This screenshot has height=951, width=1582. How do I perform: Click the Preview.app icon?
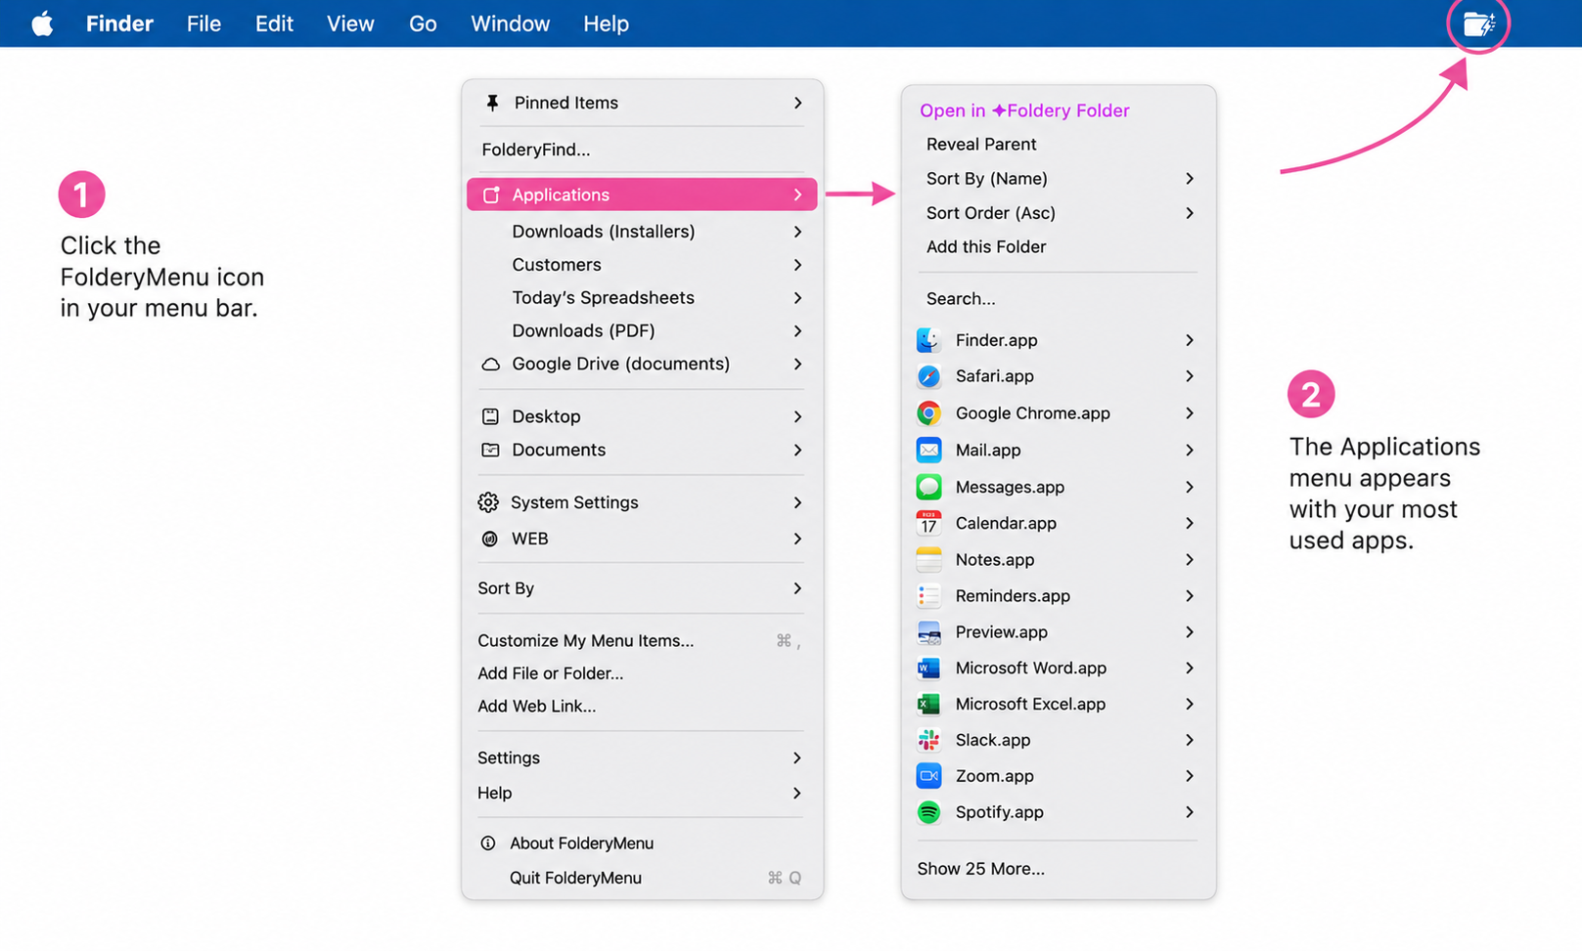[928, 632]
